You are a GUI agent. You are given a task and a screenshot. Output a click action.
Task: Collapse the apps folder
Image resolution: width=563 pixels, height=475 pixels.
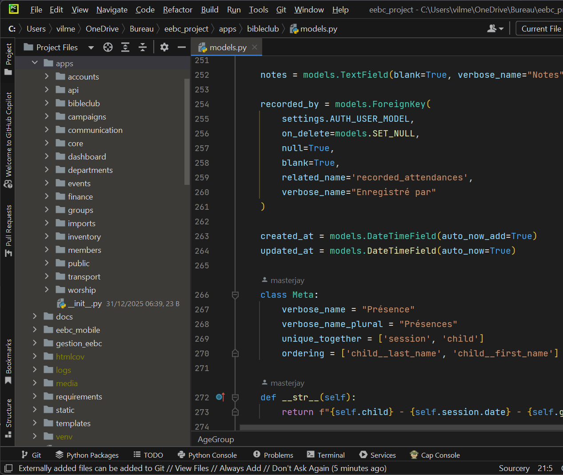(x=35, y=63)
